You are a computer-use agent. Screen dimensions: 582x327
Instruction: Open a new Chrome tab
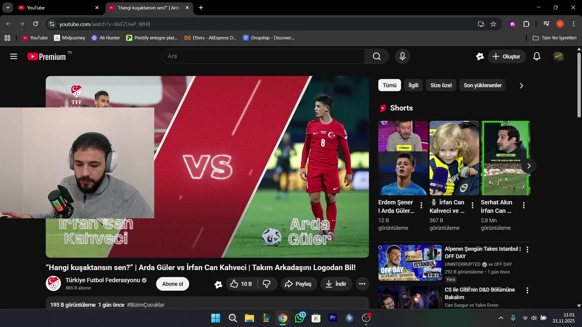click(201, 8)
